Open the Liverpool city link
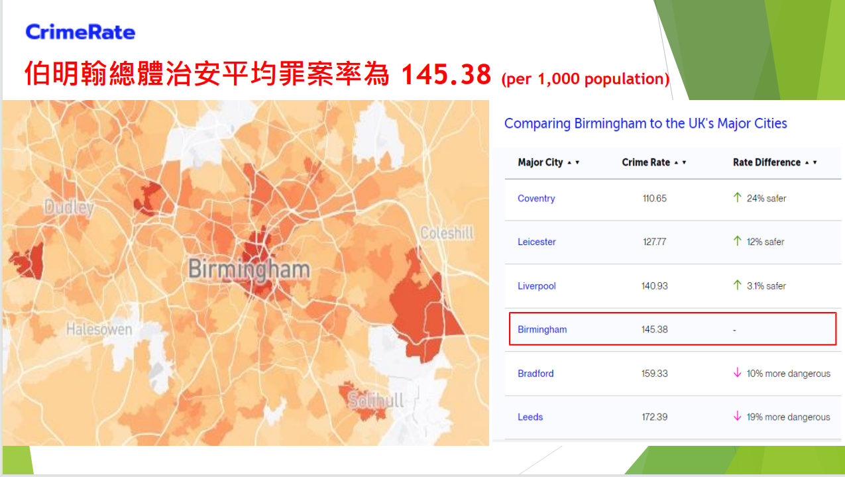Screen dimensions: 845x477 pos(537,286)
